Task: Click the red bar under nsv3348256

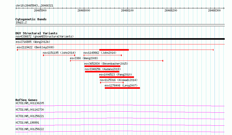Action: point(102,72)
